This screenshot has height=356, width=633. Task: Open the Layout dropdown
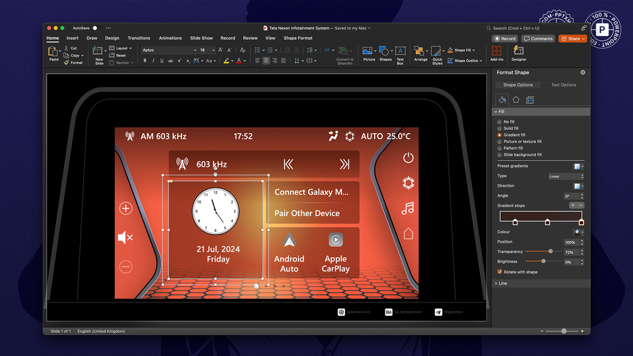(x=120, y=48)
